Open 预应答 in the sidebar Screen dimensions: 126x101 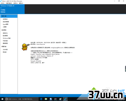[5, 52]
